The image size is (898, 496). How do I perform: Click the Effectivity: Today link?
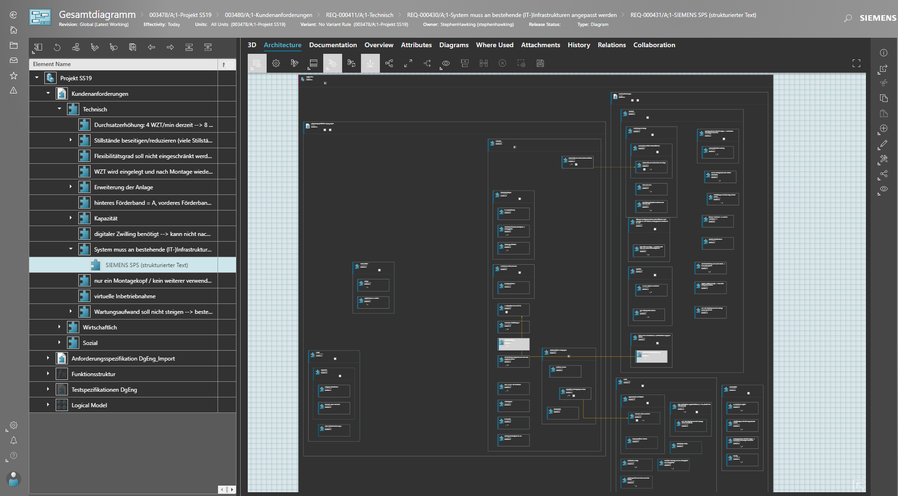coord(162,25)
